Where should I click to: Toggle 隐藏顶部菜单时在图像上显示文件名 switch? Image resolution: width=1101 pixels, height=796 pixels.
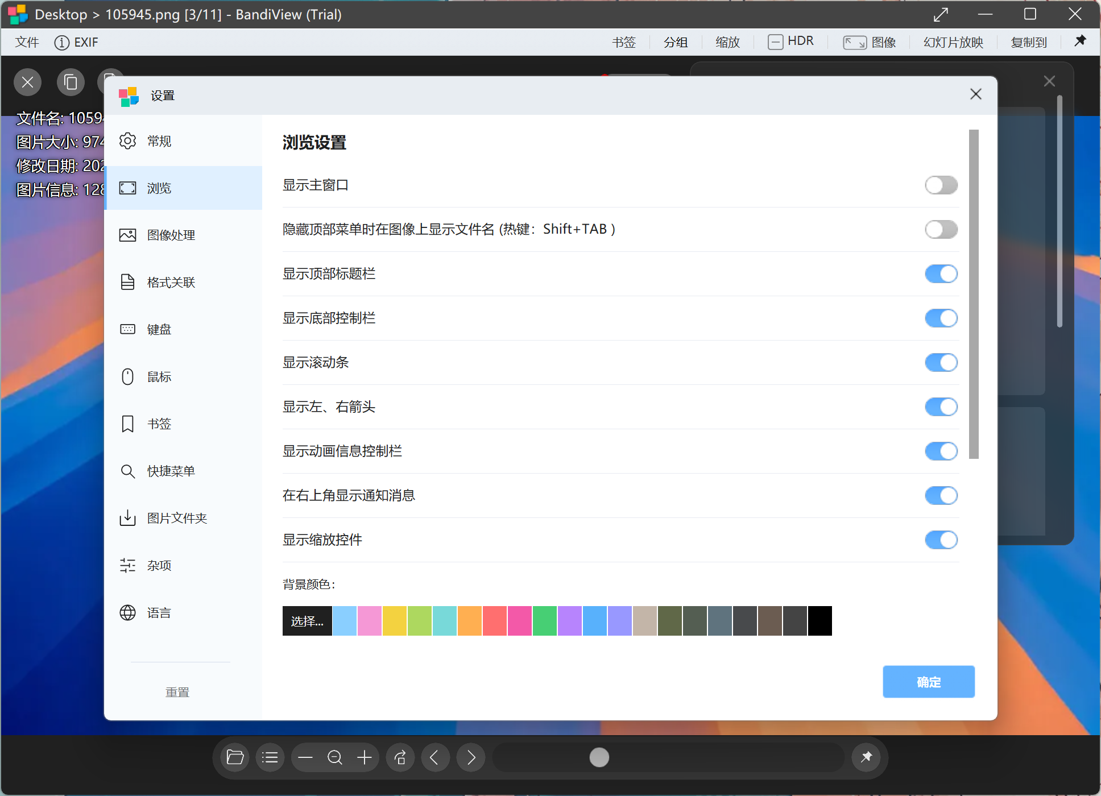tap(941, 230)
